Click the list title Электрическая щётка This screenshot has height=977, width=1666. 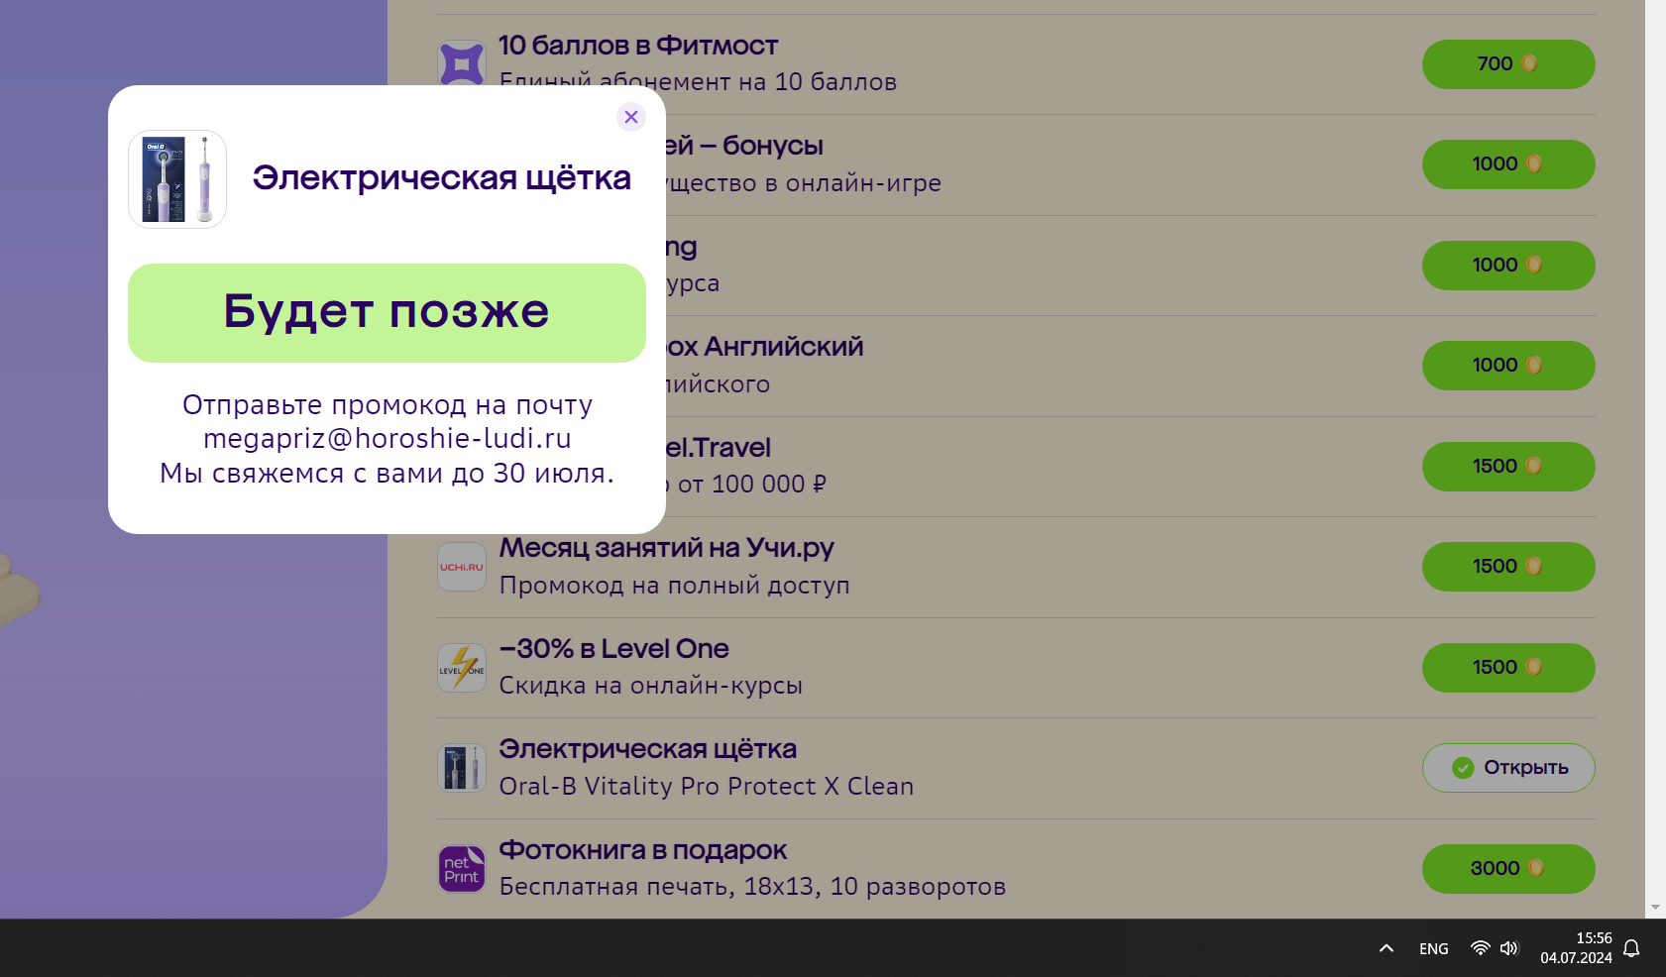(647, 749)
